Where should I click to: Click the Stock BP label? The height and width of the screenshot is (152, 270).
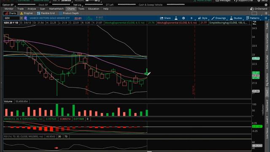click(x=43, y=5)
